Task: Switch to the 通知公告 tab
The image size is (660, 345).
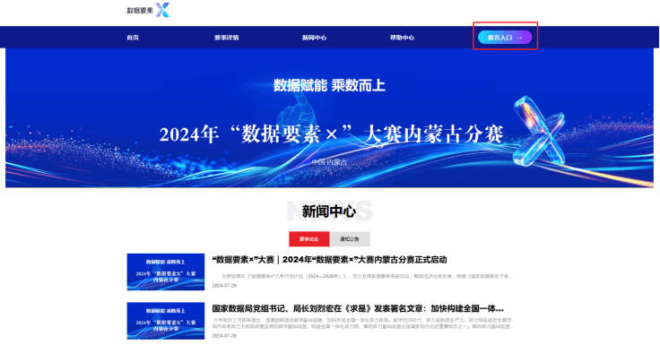Action: tap(350, 239)
